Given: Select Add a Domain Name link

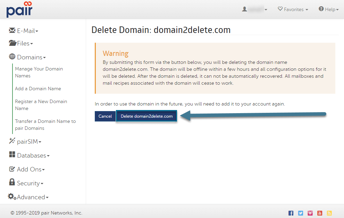Looking at the screenshot, I should [x=38, y=89].
